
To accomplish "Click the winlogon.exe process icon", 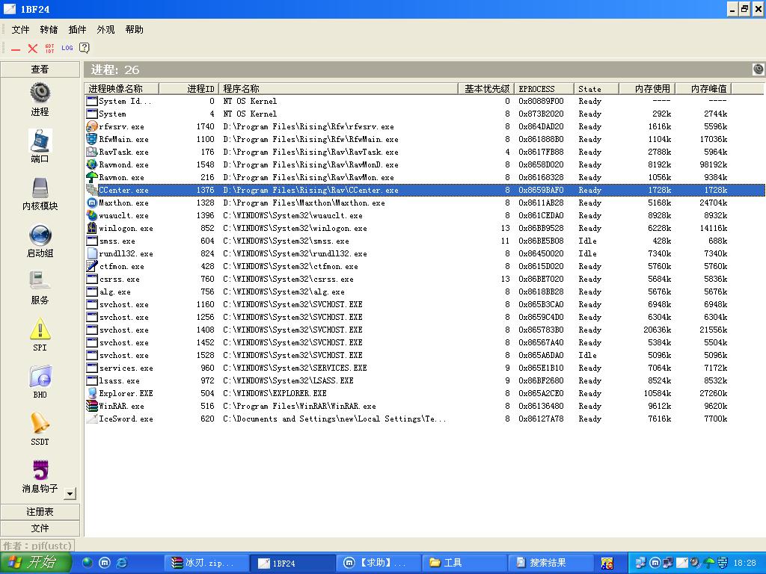I will 91,228.
